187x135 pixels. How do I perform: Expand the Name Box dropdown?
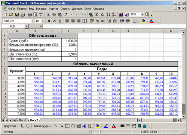(26, 26)
